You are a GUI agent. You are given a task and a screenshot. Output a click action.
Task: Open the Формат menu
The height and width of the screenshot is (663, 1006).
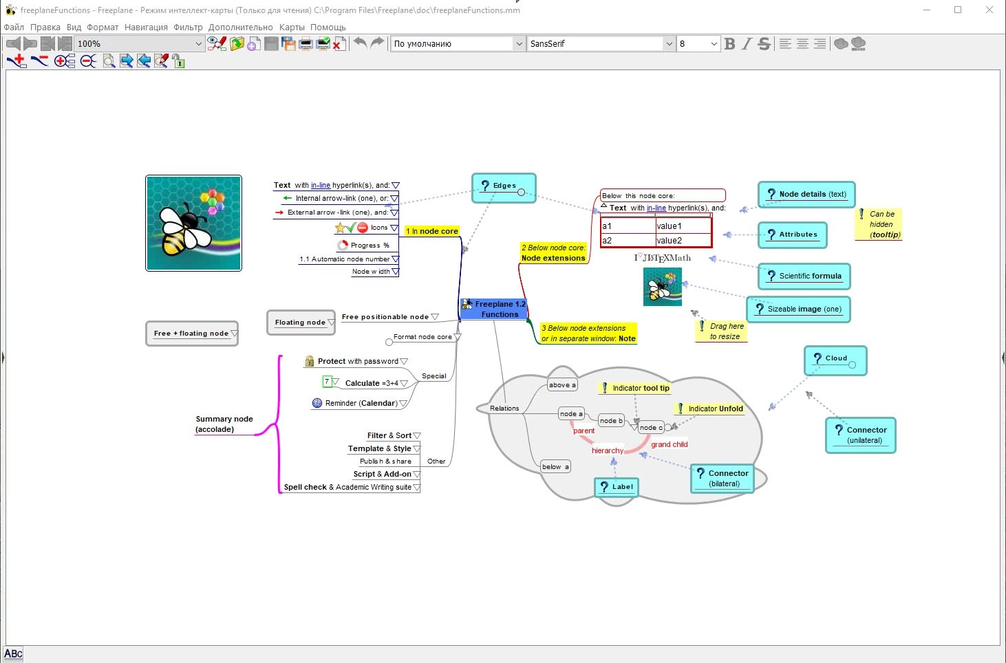[x=103, y=28]
